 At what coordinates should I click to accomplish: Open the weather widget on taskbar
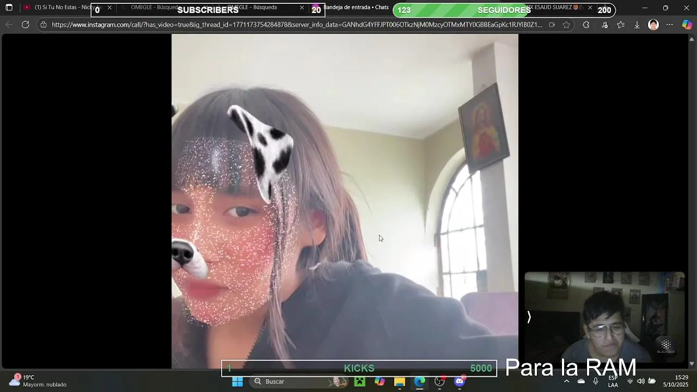click(38, 381)
